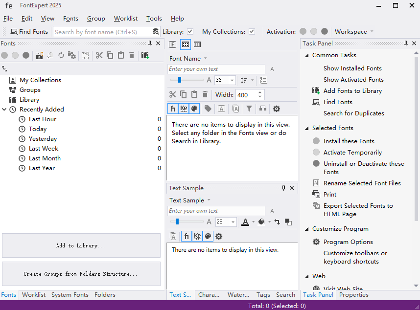Click the settings gear in Text Sample toolbar

(x=219, y=237)
